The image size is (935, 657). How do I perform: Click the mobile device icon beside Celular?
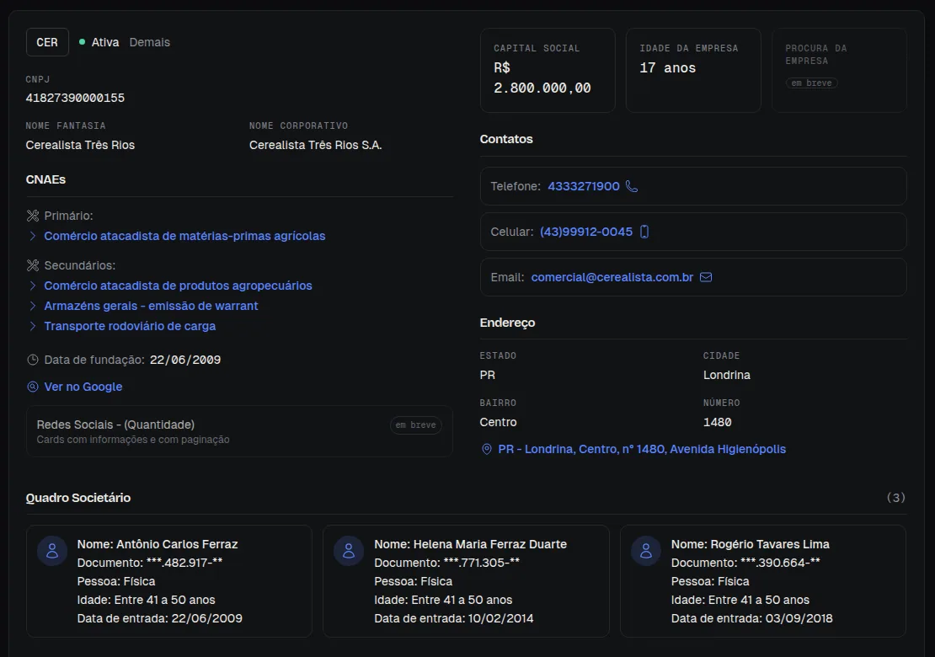[644, 232]
